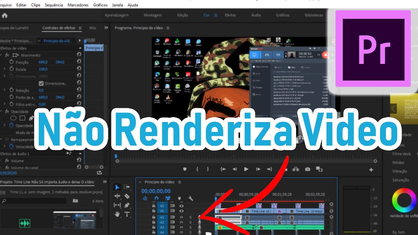Switch to the Aprendizagem workspace
The image size is (418, 235).
click(117, 15)
